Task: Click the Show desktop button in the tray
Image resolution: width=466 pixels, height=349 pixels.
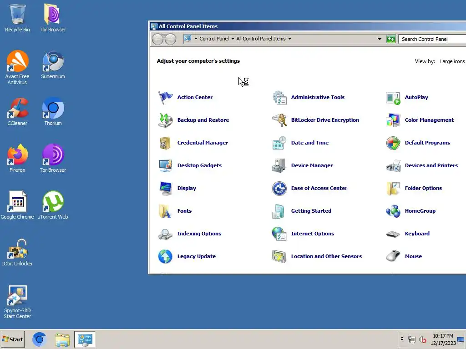Action: (x=461, y=339)
